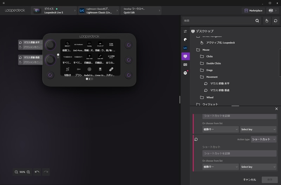The height and width of the screenshot is (185, 281).
Task: Select the 前/後 before/after touch button
Action: tap(111, 46)
